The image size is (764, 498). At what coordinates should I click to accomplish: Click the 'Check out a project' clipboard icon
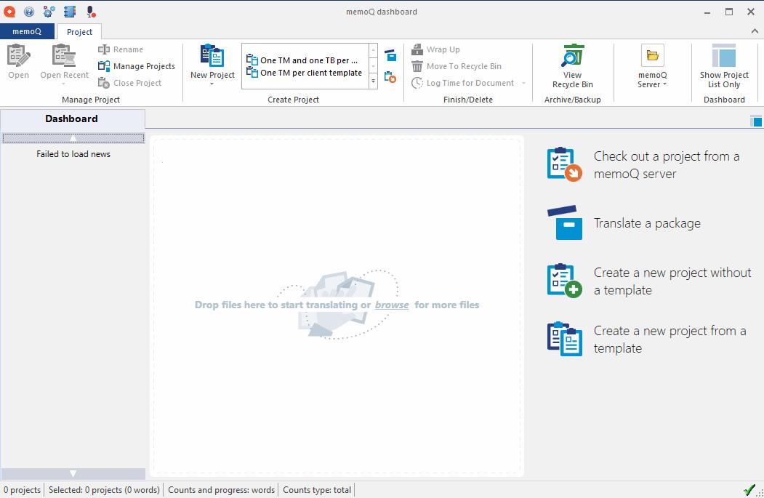point(564,165)
